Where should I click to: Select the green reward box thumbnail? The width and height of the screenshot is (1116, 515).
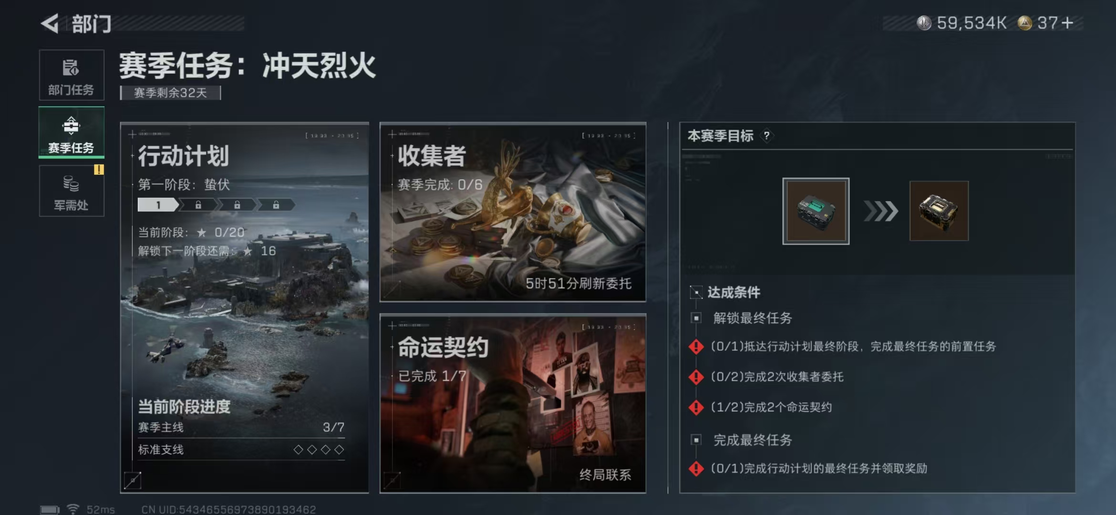(816, 211)
